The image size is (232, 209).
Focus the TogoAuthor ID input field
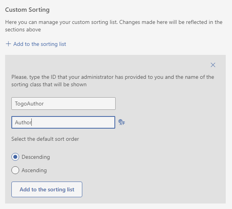click(63, 104)
